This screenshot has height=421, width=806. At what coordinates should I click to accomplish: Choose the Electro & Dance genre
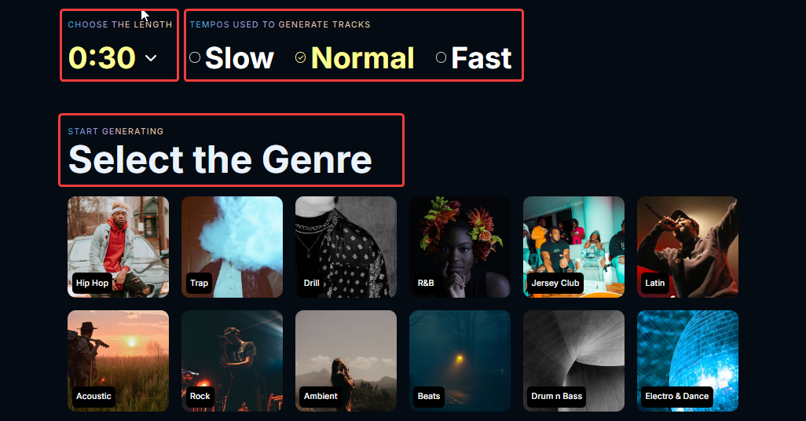click(x=688, y=361)
